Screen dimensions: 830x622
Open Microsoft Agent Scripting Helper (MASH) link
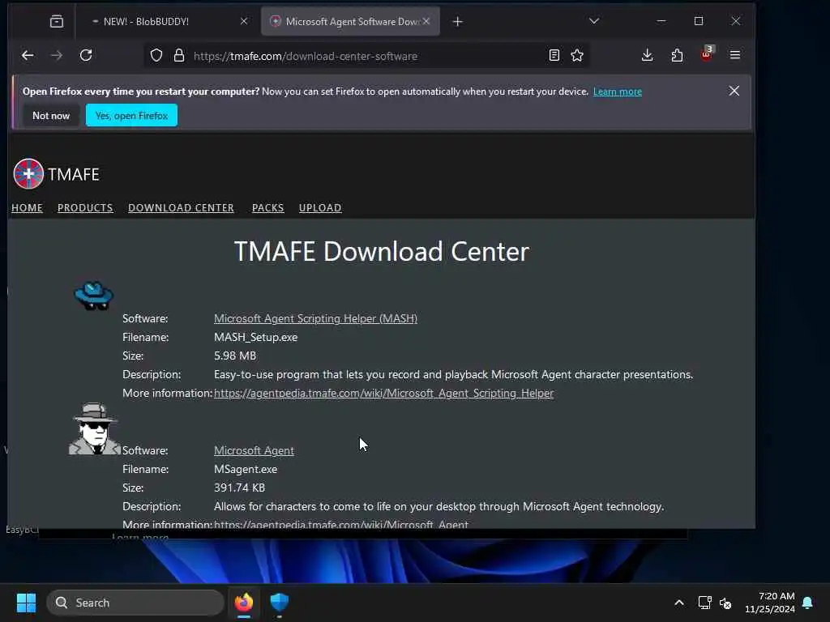(x=315, y=318)
